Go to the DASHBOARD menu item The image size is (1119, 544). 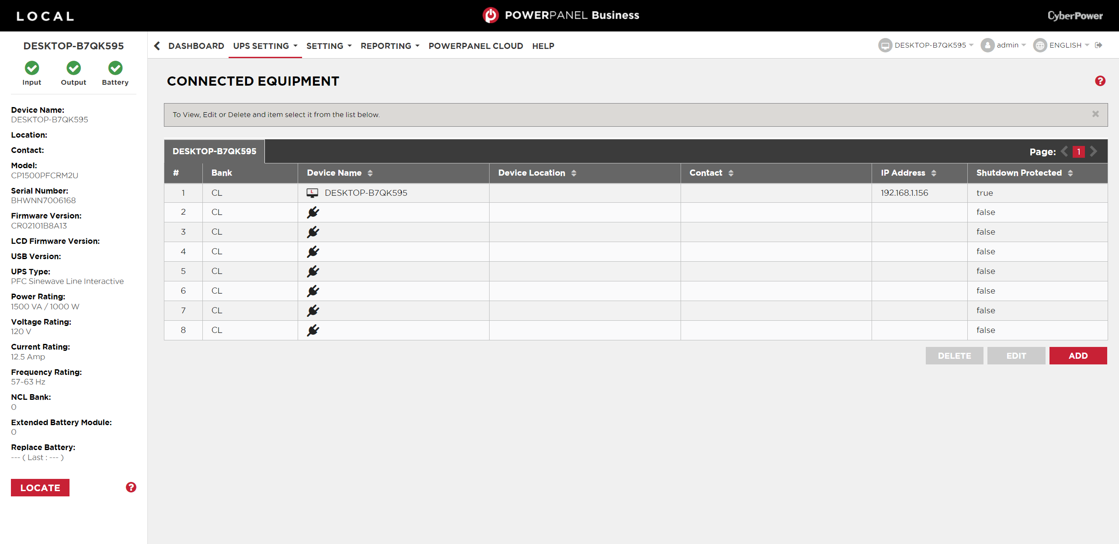196,46
